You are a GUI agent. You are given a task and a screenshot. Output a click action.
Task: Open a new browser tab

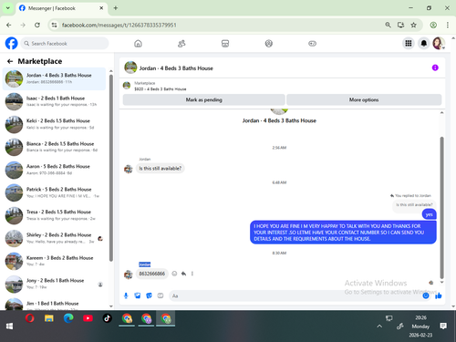coord(116,8)
